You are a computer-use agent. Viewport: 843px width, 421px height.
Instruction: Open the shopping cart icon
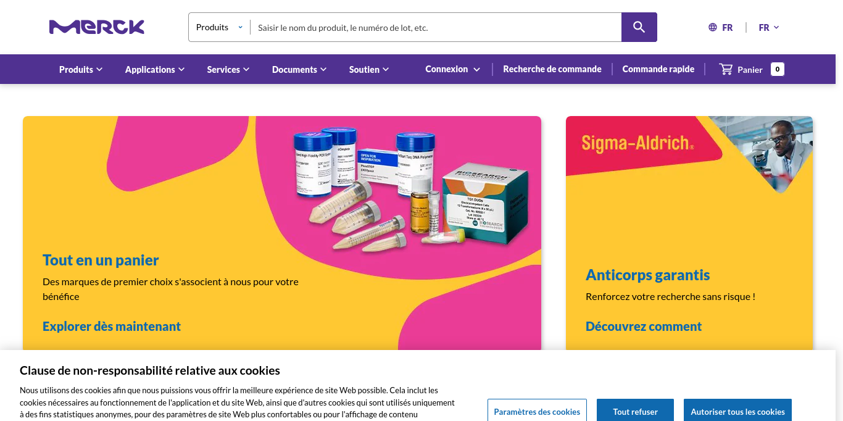tap(726, 69)
